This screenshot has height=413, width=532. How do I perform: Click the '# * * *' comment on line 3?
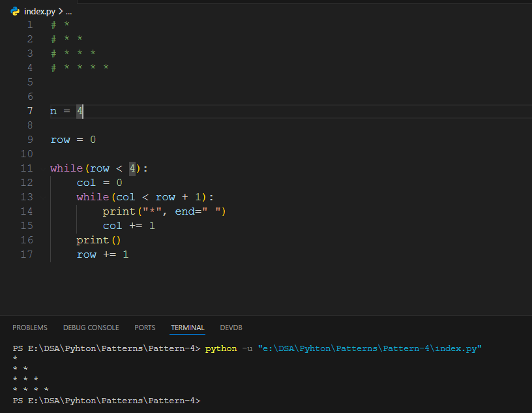coord(73,53)
